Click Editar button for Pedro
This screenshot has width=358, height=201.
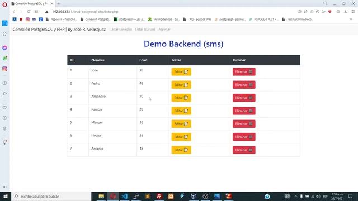tap(181, 85)
